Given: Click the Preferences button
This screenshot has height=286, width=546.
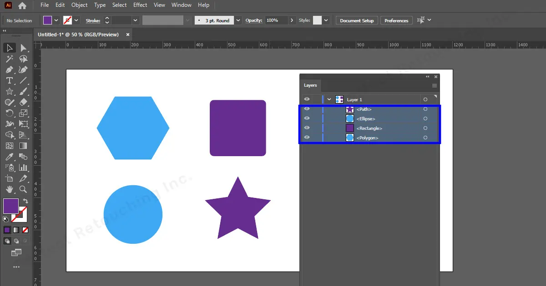Looking at the screenshot, I should (396, 20).
